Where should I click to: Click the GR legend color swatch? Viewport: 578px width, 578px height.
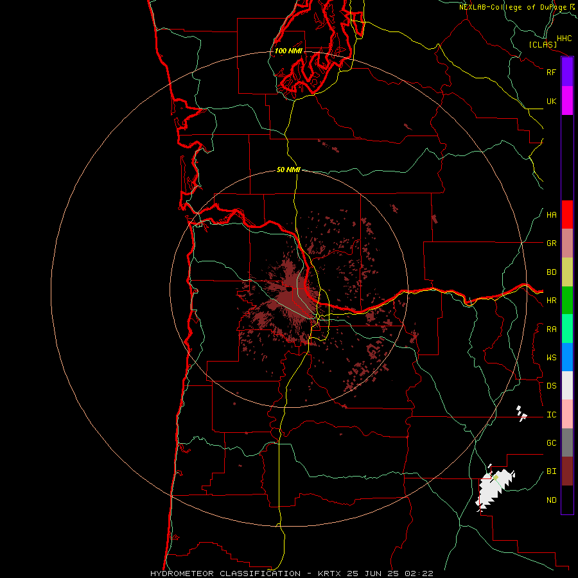point(567,243)
